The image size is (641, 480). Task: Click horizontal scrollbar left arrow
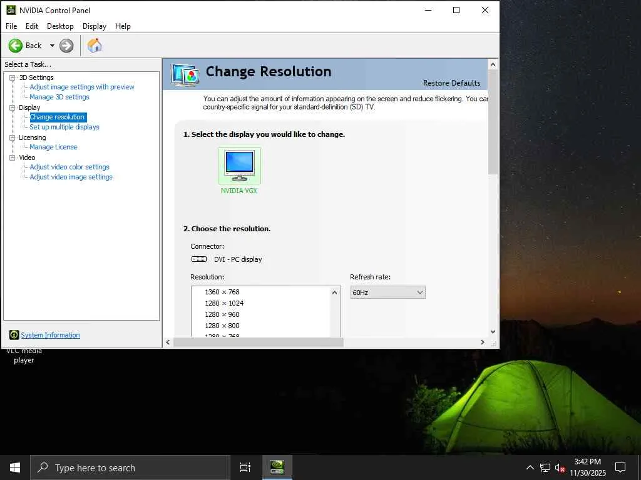[x=168, y=342]
